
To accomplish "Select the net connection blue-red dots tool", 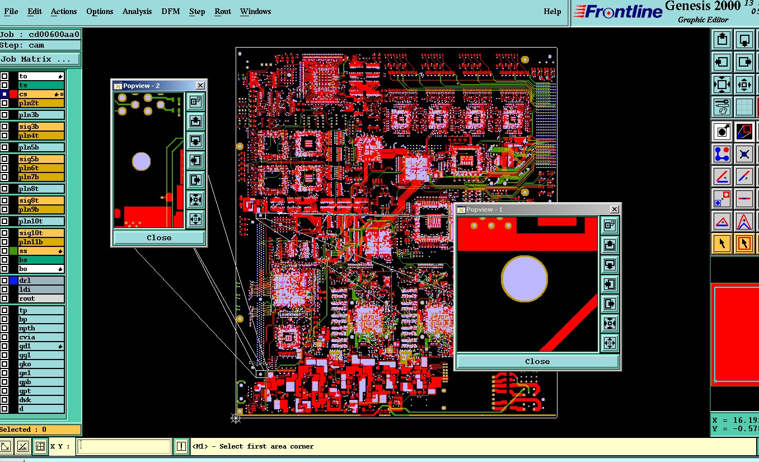I will click(x=722, y=154).
